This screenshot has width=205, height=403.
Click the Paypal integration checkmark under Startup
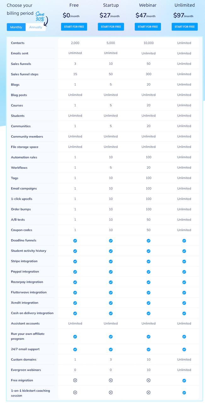pyautogui.click(x=111, y=272)
